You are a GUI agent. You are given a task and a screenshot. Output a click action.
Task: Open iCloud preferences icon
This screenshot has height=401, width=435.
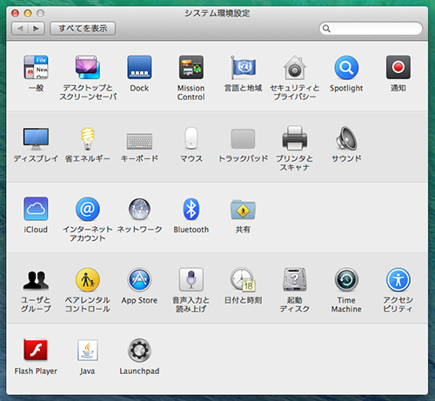click(x=36, y=209)
